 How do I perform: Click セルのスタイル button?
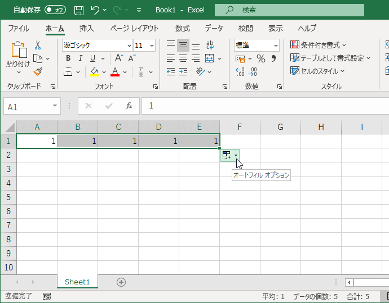pos(317,71)
